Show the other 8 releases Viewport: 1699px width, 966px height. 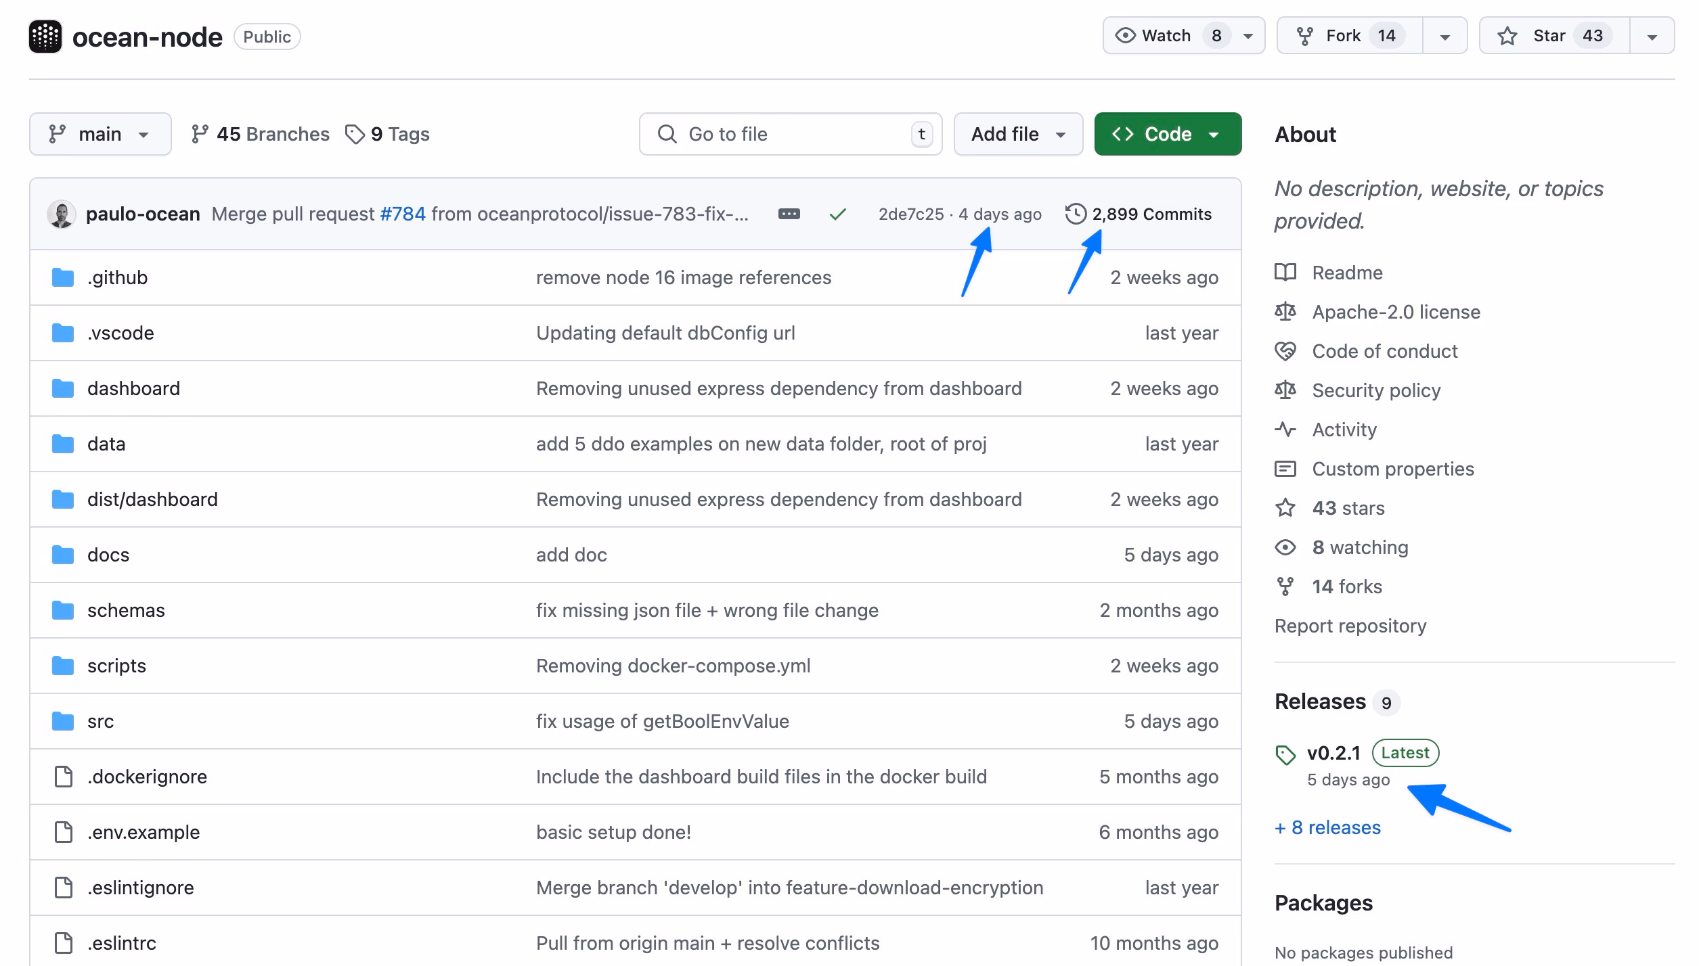[1327, 827]
